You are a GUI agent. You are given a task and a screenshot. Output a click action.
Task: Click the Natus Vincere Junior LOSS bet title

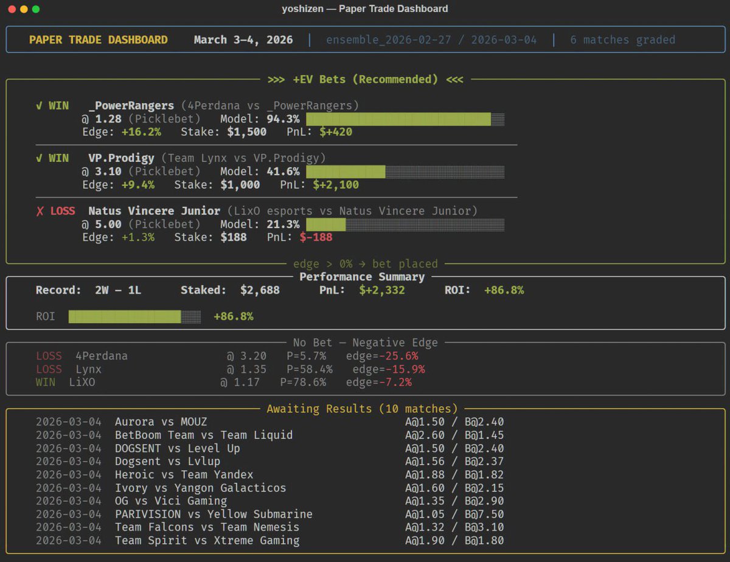[154, 211]
